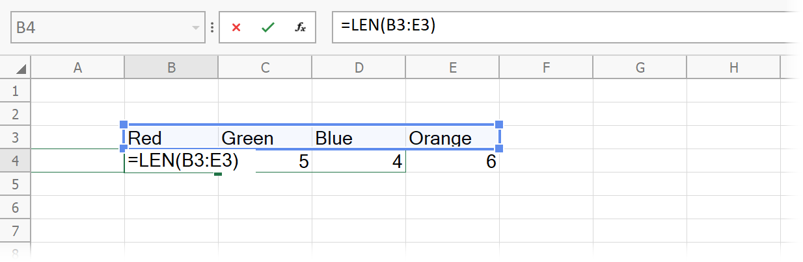Screen dimensions: 803x262
Task: Select column A header
Action: tap(77, 67)
